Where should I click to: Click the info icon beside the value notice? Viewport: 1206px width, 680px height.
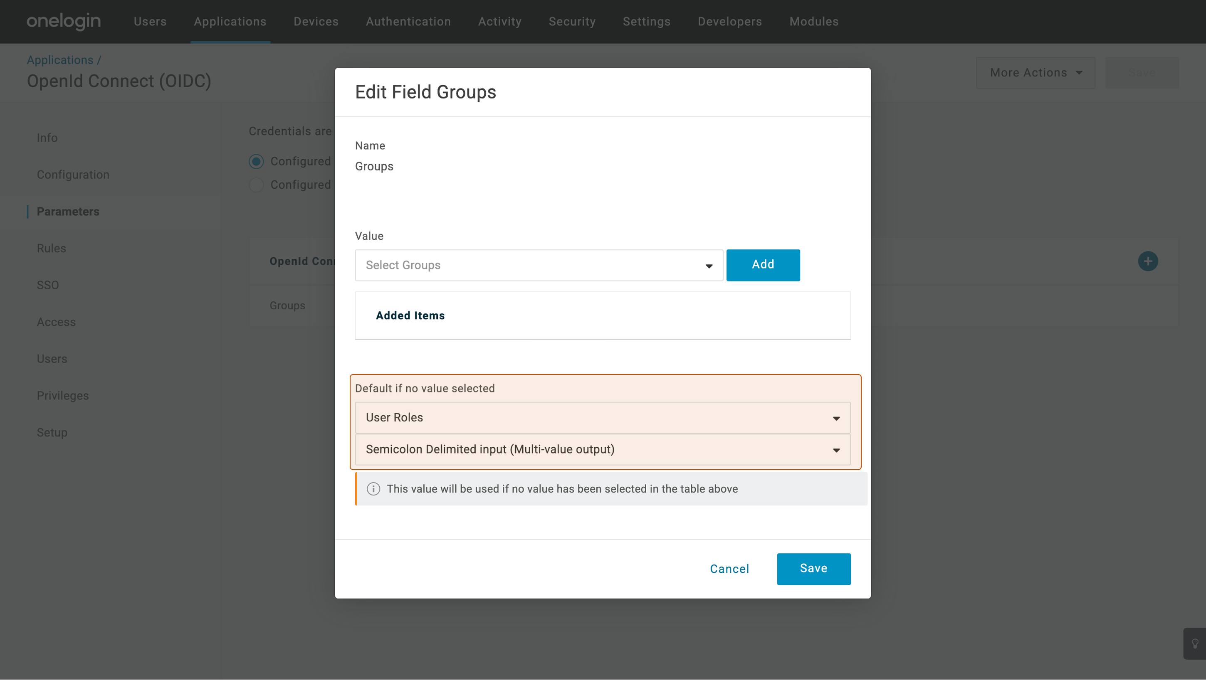click(373, 488)
